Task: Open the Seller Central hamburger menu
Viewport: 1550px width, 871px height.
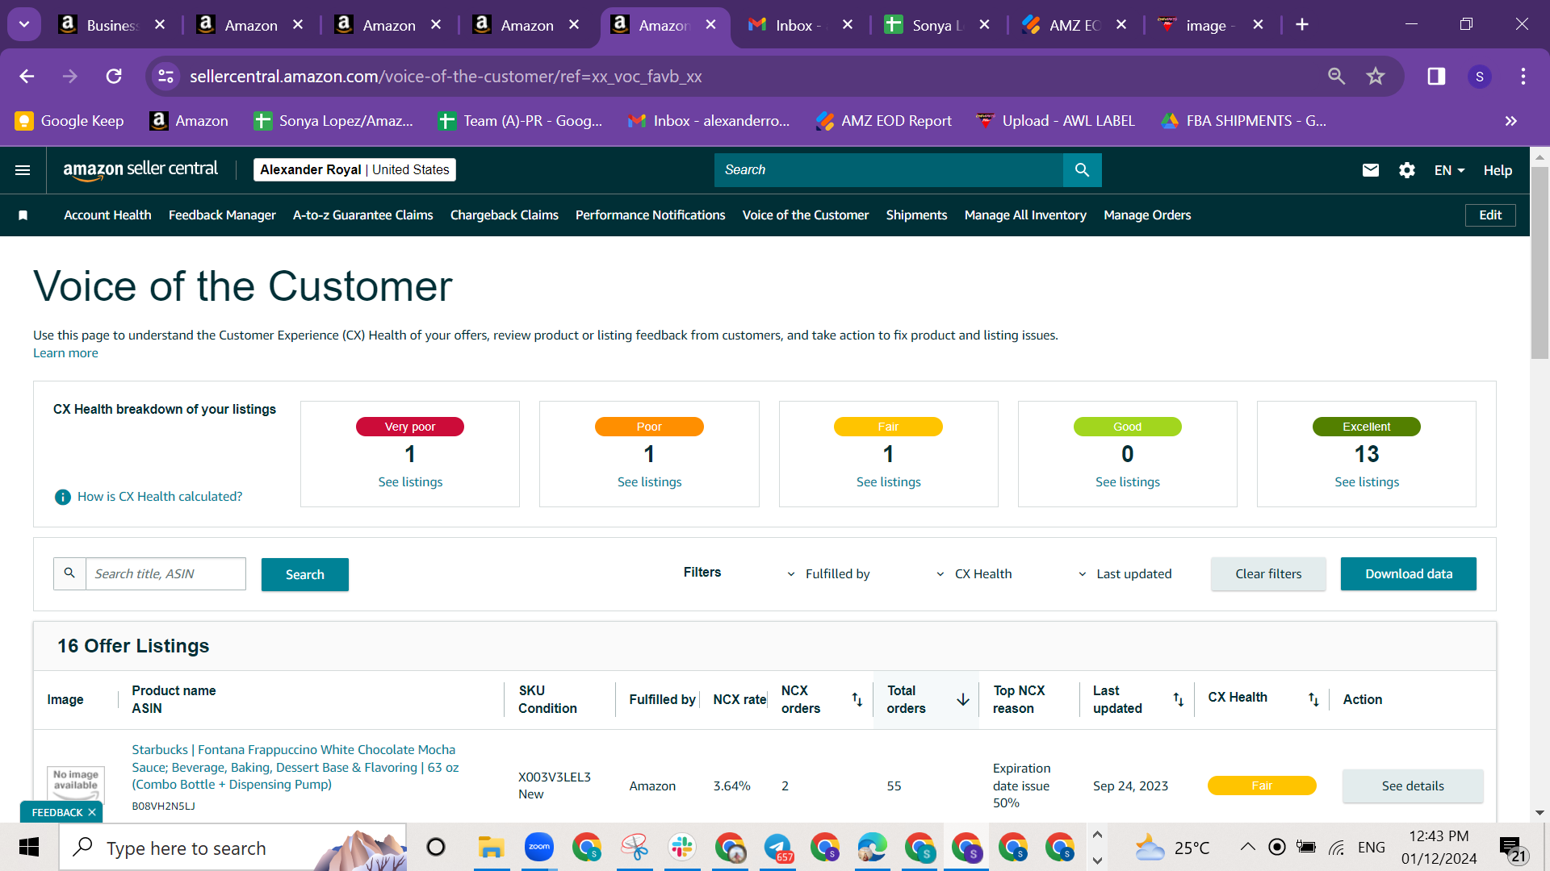Action: 23,170
